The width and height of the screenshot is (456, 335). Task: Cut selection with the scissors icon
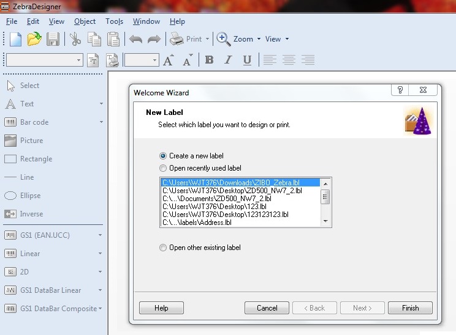coord(75,39)
